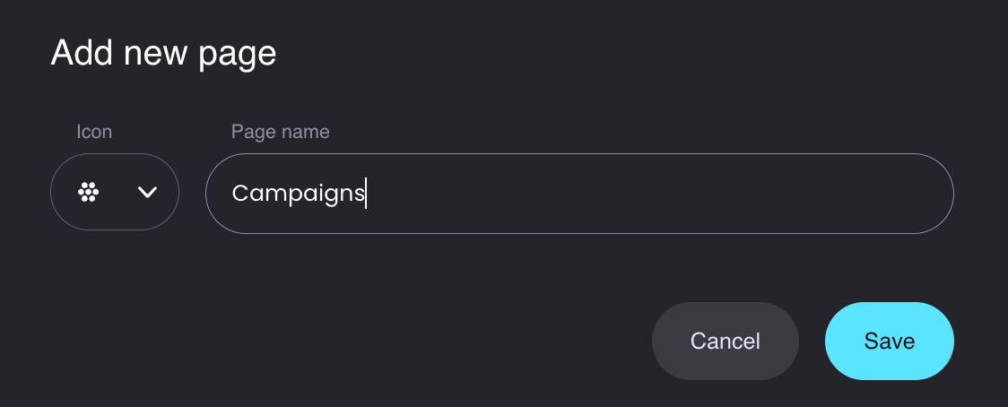Expand the Icon dropdown chevron arrow
The height and width of the screenshot is (407, 1008).
[147, 192]
